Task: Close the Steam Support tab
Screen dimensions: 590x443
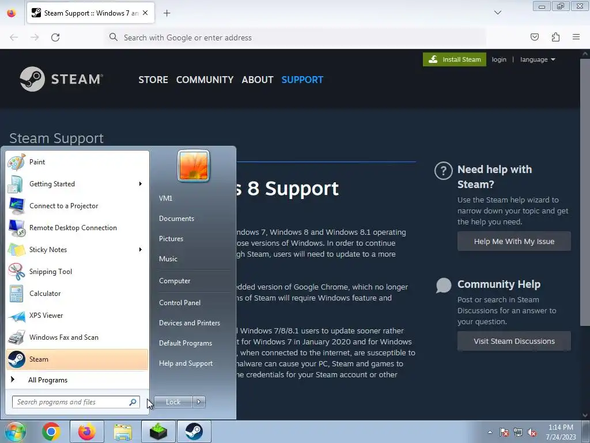Action: [145, 13]
